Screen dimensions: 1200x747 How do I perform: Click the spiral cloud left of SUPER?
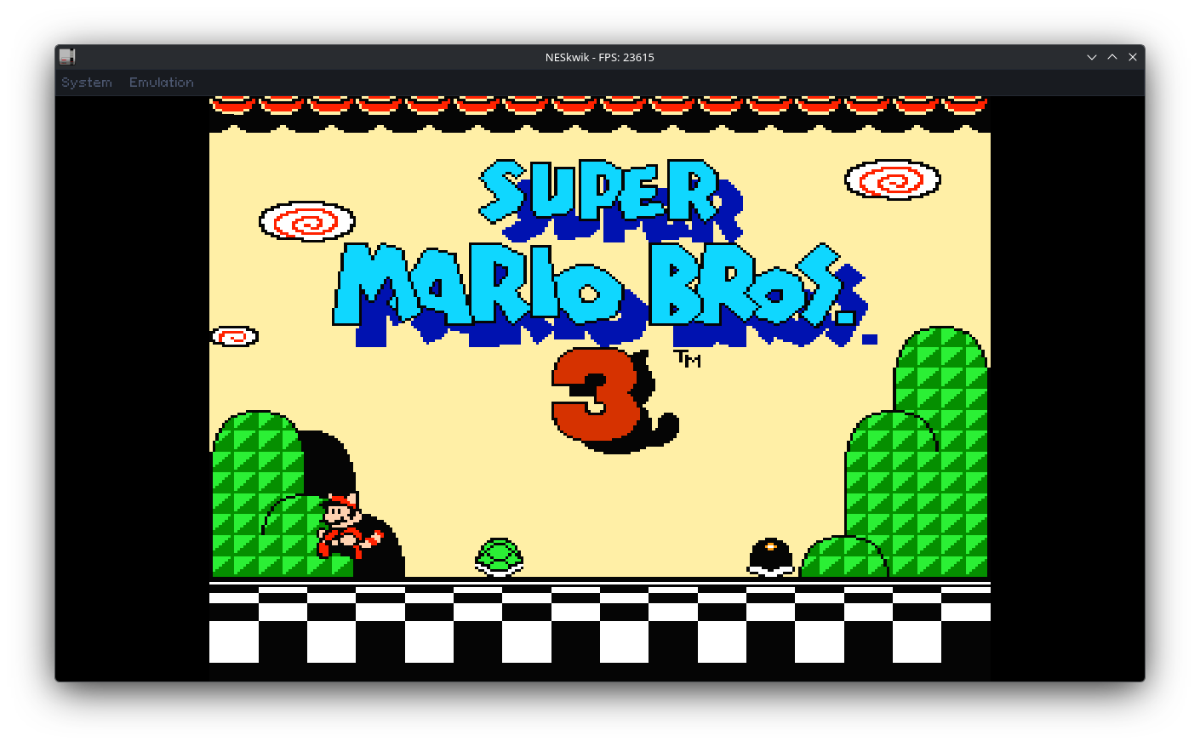click(307, 221)
